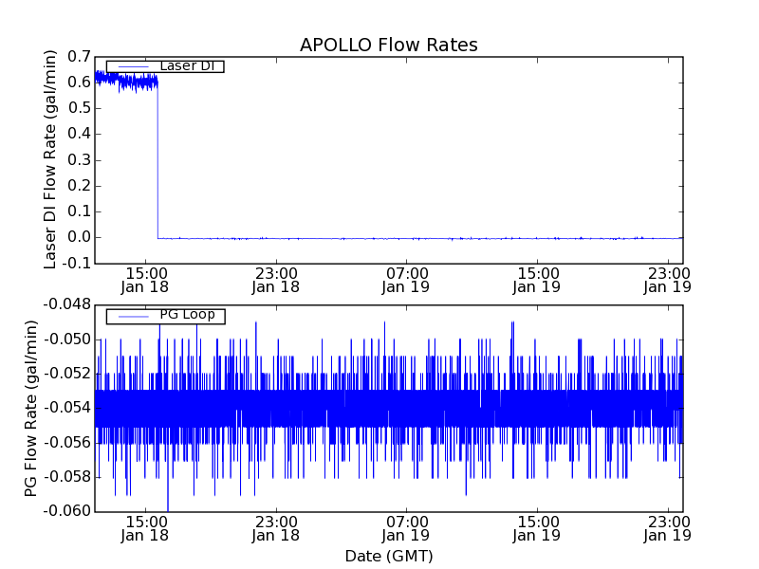Click "15:00 Jan 19" under the Laser DI plot
The image size is (759, 569).
537,281
